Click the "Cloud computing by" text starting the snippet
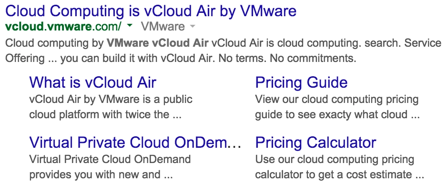The image size is (448, 184). pyautogui.click(x=54, y=43)
